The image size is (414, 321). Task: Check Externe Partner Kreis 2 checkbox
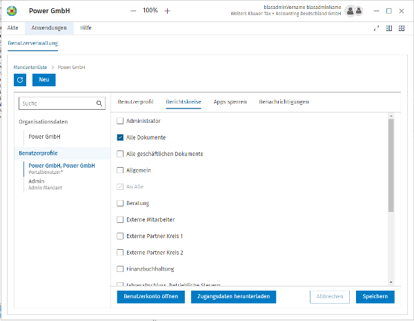tap(120, 253)
